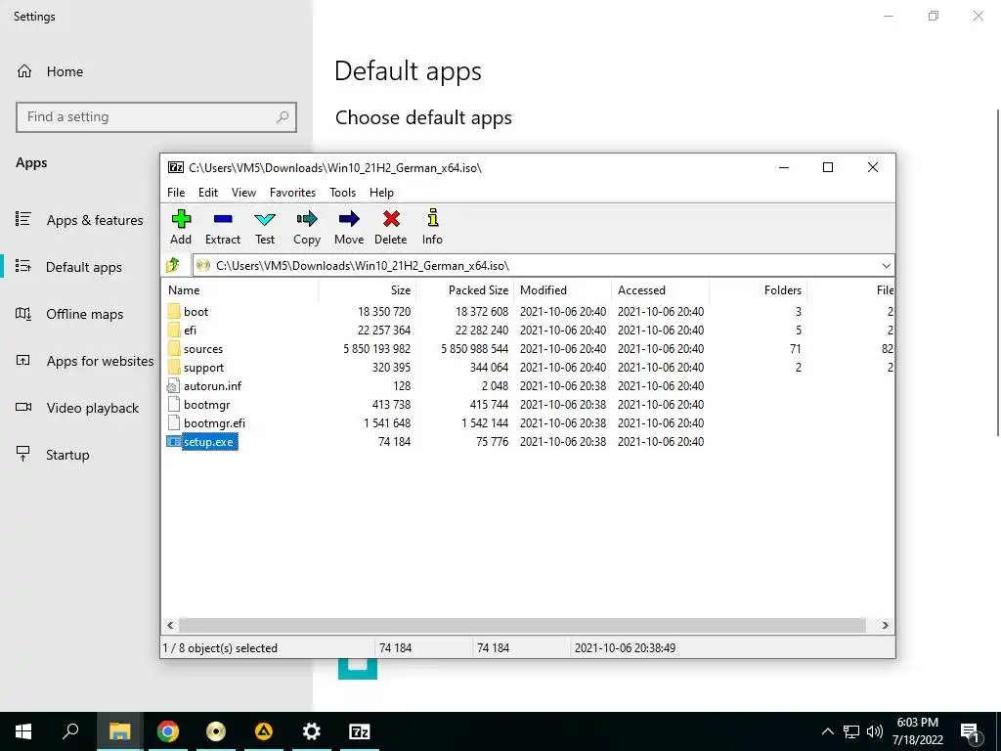Click the status bar date 2021-10-06 20:38:49
This screenshot has height=751, width=1001.
(x=625, y=648)
